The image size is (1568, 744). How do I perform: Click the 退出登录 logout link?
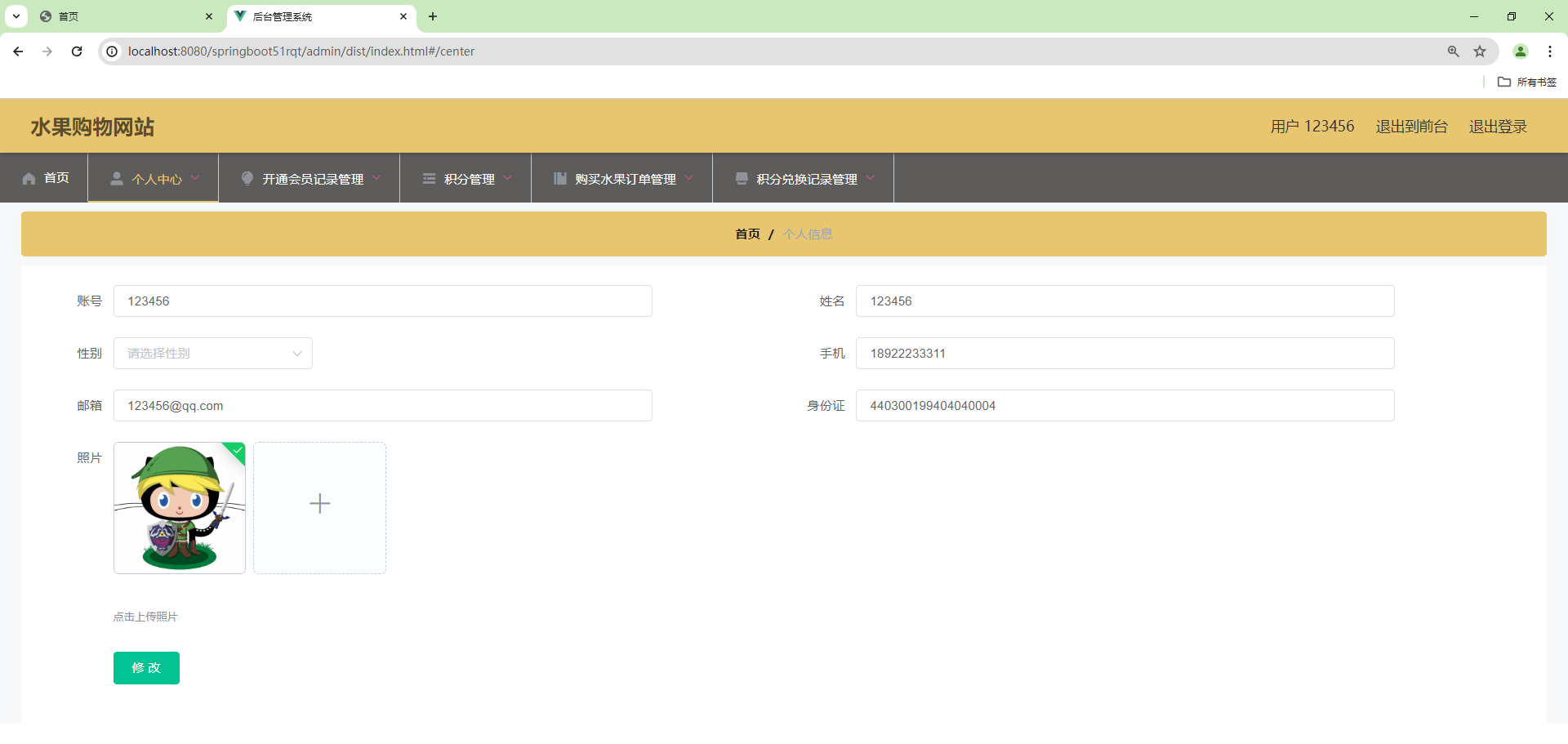[1498, 126]
